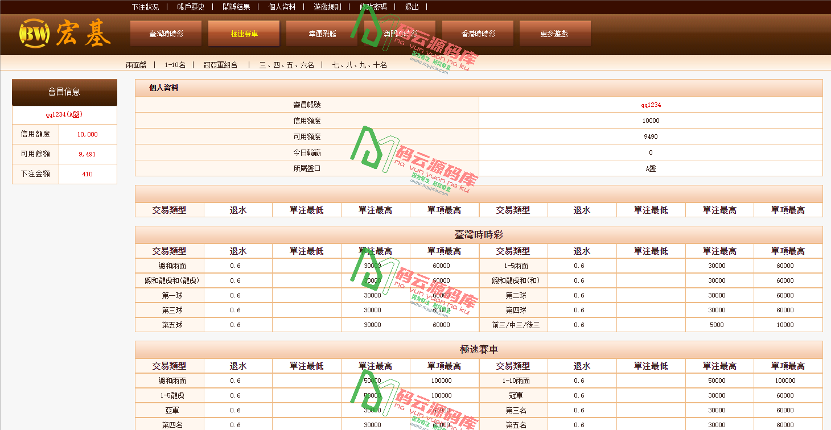Open the 極速賽車 game section
The width and height of the screenshot is (831, 430).
[x=244, y=33]
